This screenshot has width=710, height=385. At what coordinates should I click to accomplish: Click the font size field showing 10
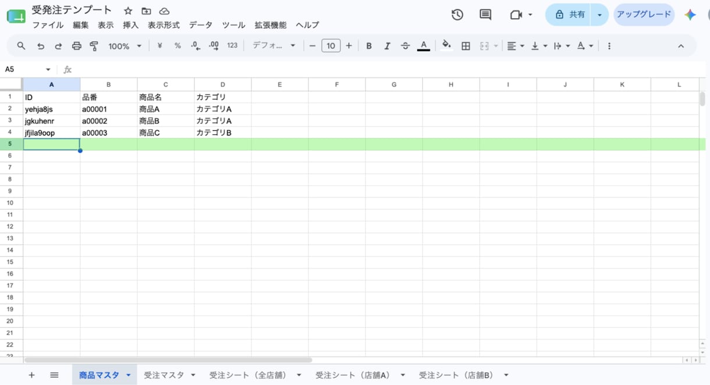331,46
